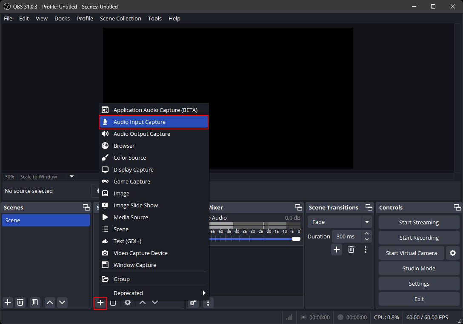
Task: Open the Scene Collection menu
Action: tap(120, 18)
